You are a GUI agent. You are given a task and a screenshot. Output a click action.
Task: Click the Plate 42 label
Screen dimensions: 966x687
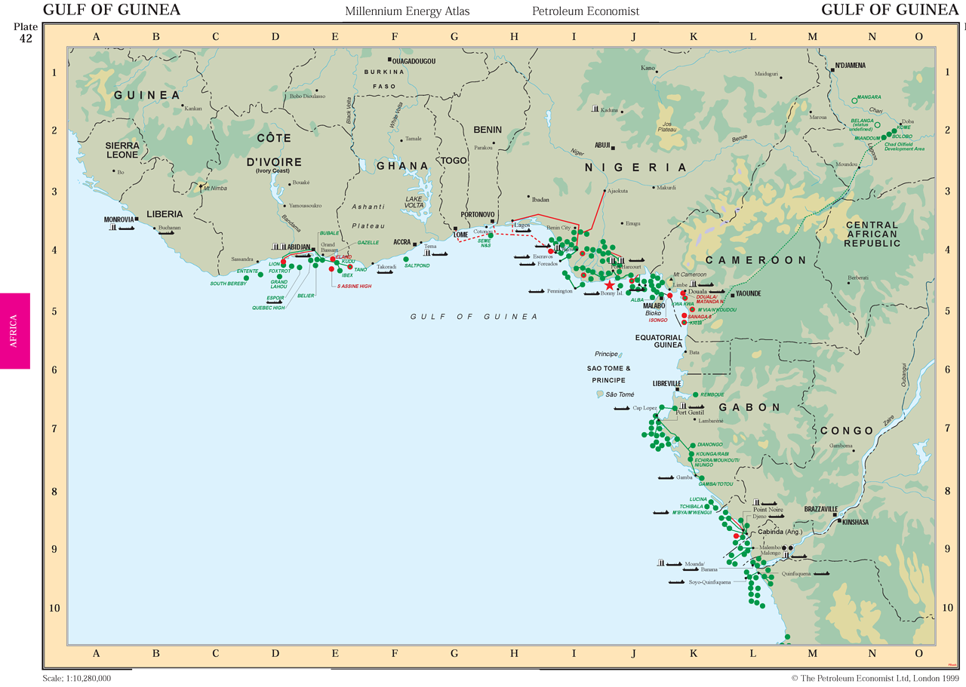pyautogui.click(x=25, y=33)
